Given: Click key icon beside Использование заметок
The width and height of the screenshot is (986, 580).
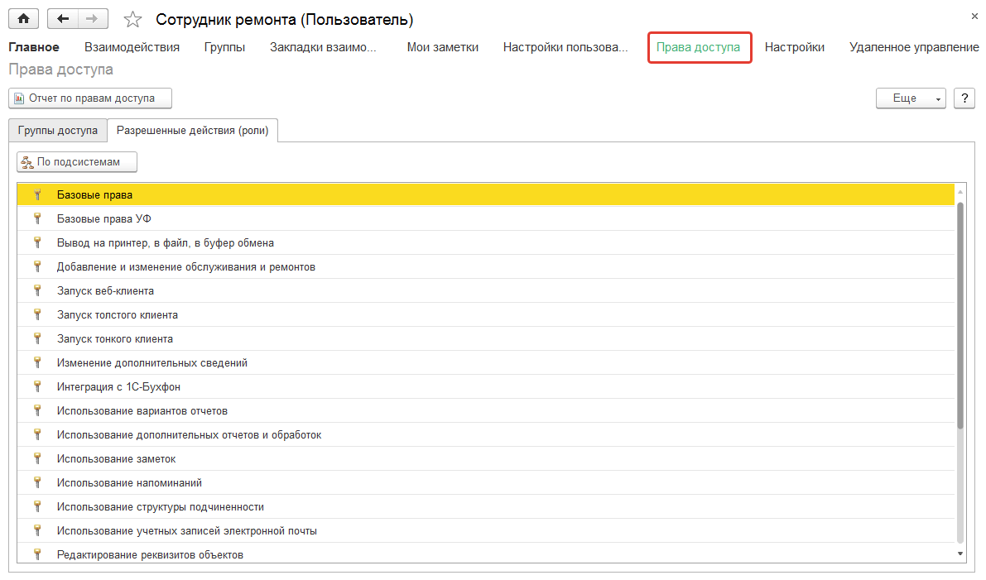Looking at the screenshot, I should tap(38, 458).
